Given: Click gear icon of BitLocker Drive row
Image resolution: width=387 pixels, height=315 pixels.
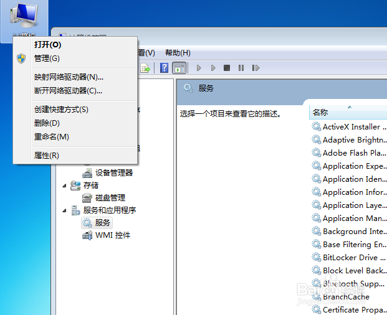Looking at the screenshot, I should (317, 257).
